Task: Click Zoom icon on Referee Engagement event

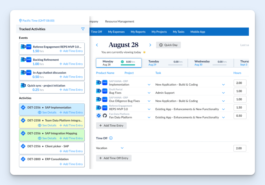Action: click(x=29, y=47)
